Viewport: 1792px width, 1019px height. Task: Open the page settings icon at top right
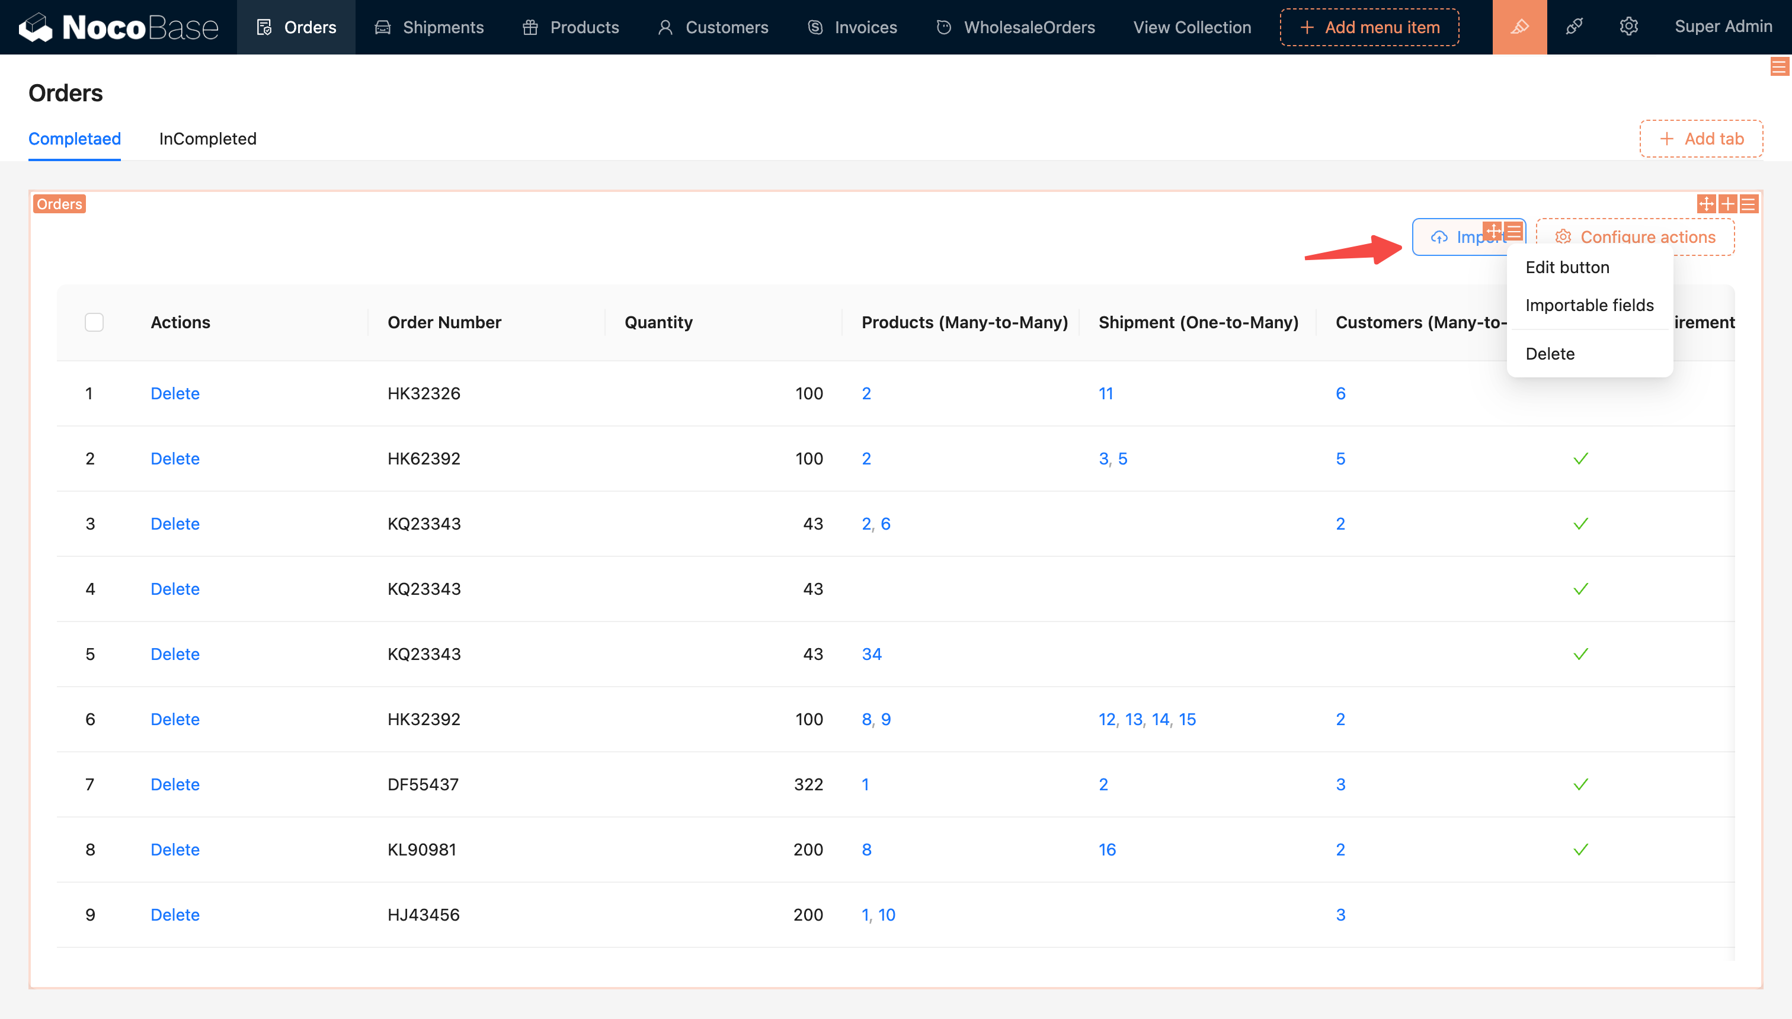pos(1779,67)
